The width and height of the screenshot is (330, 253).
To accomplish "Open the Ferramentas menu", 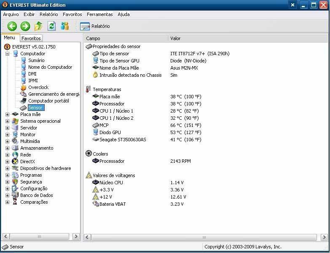I will pos(99,14).
